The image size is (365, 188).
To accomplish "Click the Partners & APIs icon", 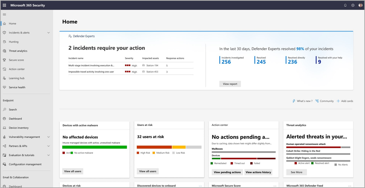I will (4, 146).
